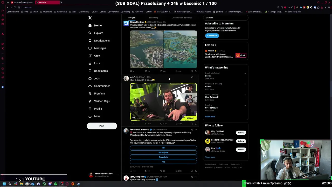Click REPLAY on the lexi video
Screen dimensions: 332x187
(190, 118)
